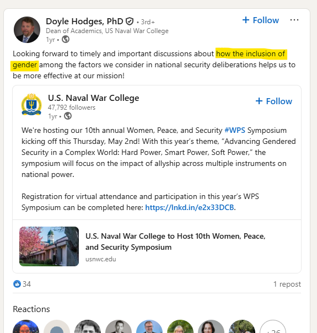Open U.S. Naval War College logo
Screen dimensions: 317x333
pyautogui.click(x=31, y=104)
